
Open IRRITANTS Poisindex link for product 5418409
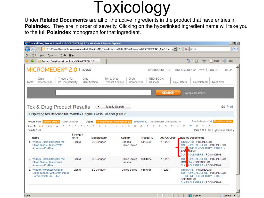coord(187,142)
